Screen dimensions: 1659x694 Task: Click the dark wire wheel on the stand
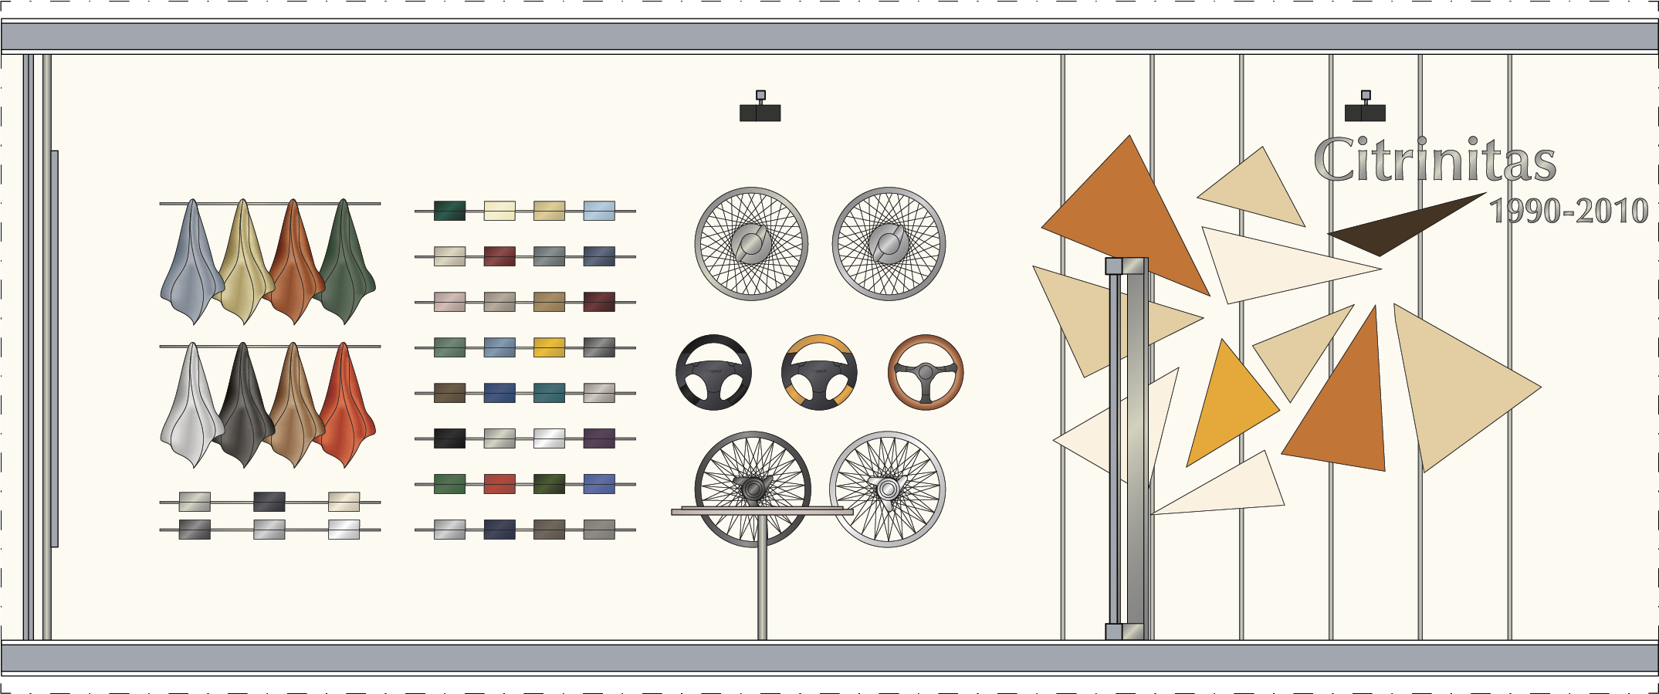(x=753, y=489)
